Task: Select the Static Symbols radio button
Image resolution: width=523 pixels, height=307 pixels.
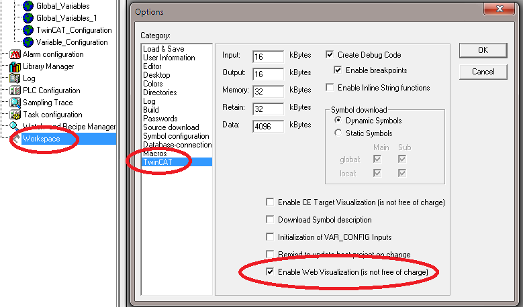Action: point(338,133)
